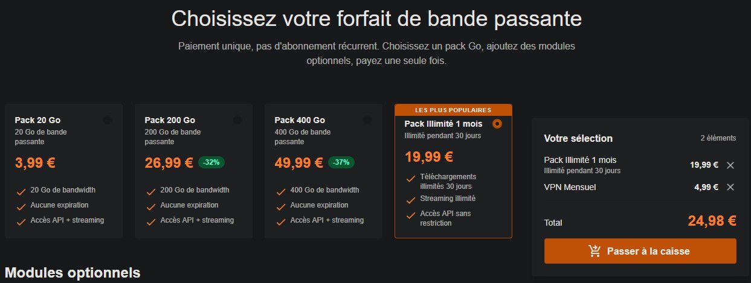Viewport: 751px width, 283px height.
Task: Click the Passer à la caisse button
Action: click(x=640, y=251)
